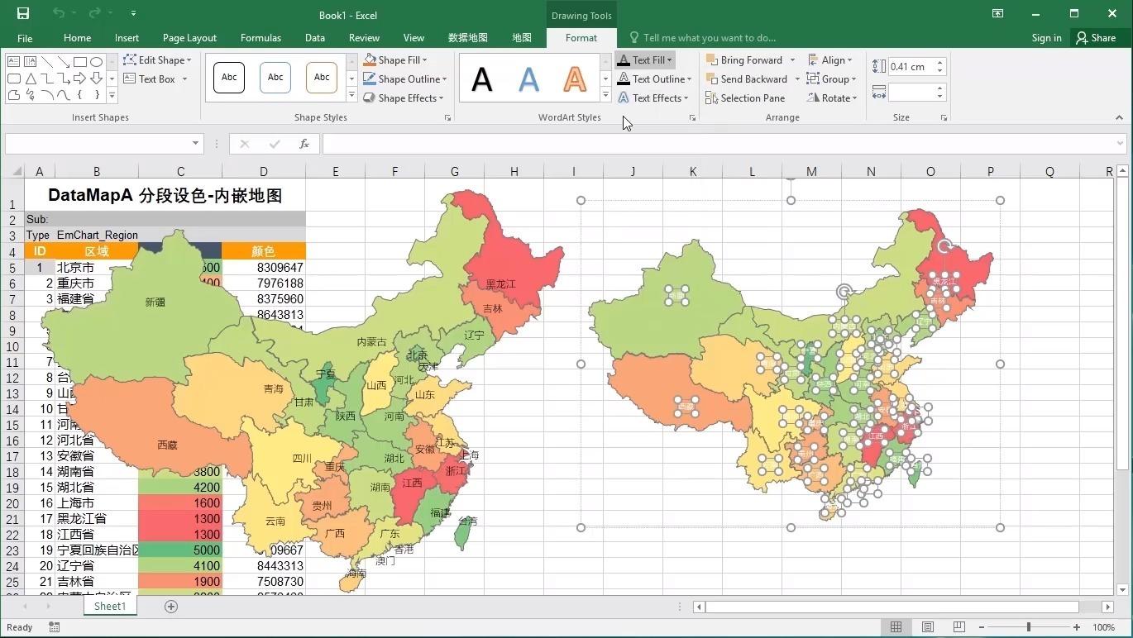Open the Align dropdown
This screenshot has width=1133, height=638.
pos(833,60)
